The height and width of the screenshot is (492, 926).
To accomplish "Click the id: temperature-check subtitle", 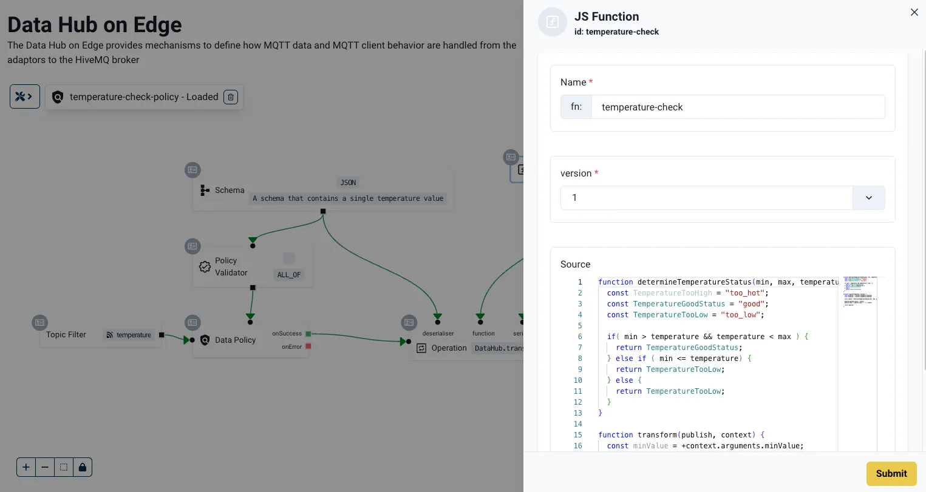I will click(616, 32).
